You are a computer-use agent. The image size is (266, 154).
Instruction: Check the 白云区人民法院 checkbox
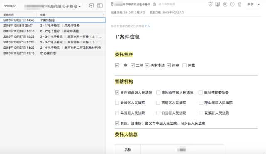158,113
